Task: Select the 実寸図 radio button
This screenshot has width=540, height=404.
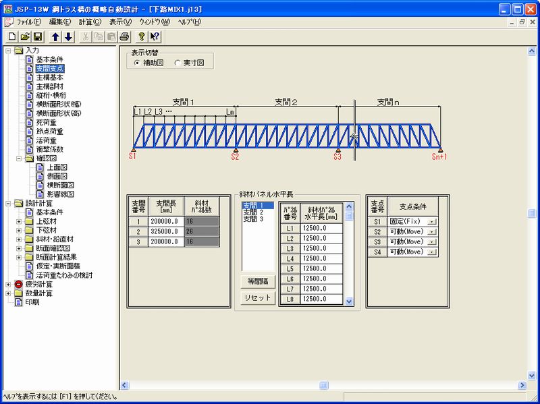Action: click(x=178, y=63)
